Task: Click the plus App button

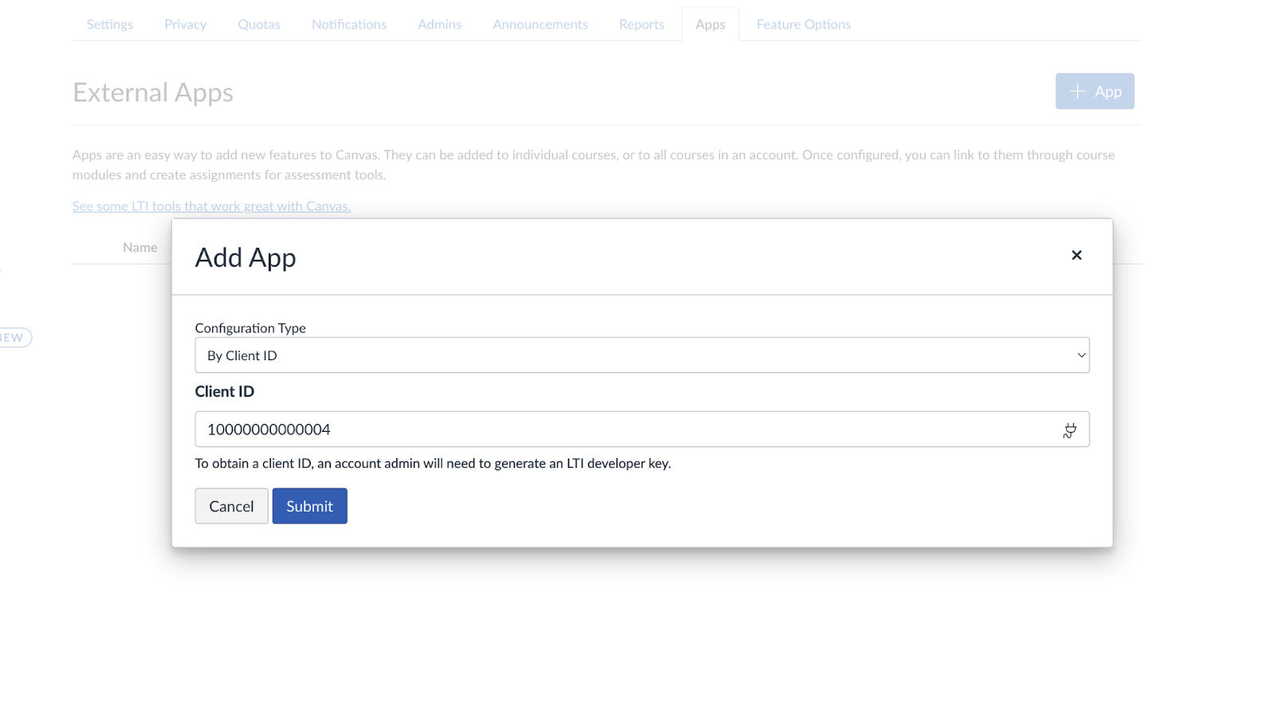Action: tap(1095, 92)
